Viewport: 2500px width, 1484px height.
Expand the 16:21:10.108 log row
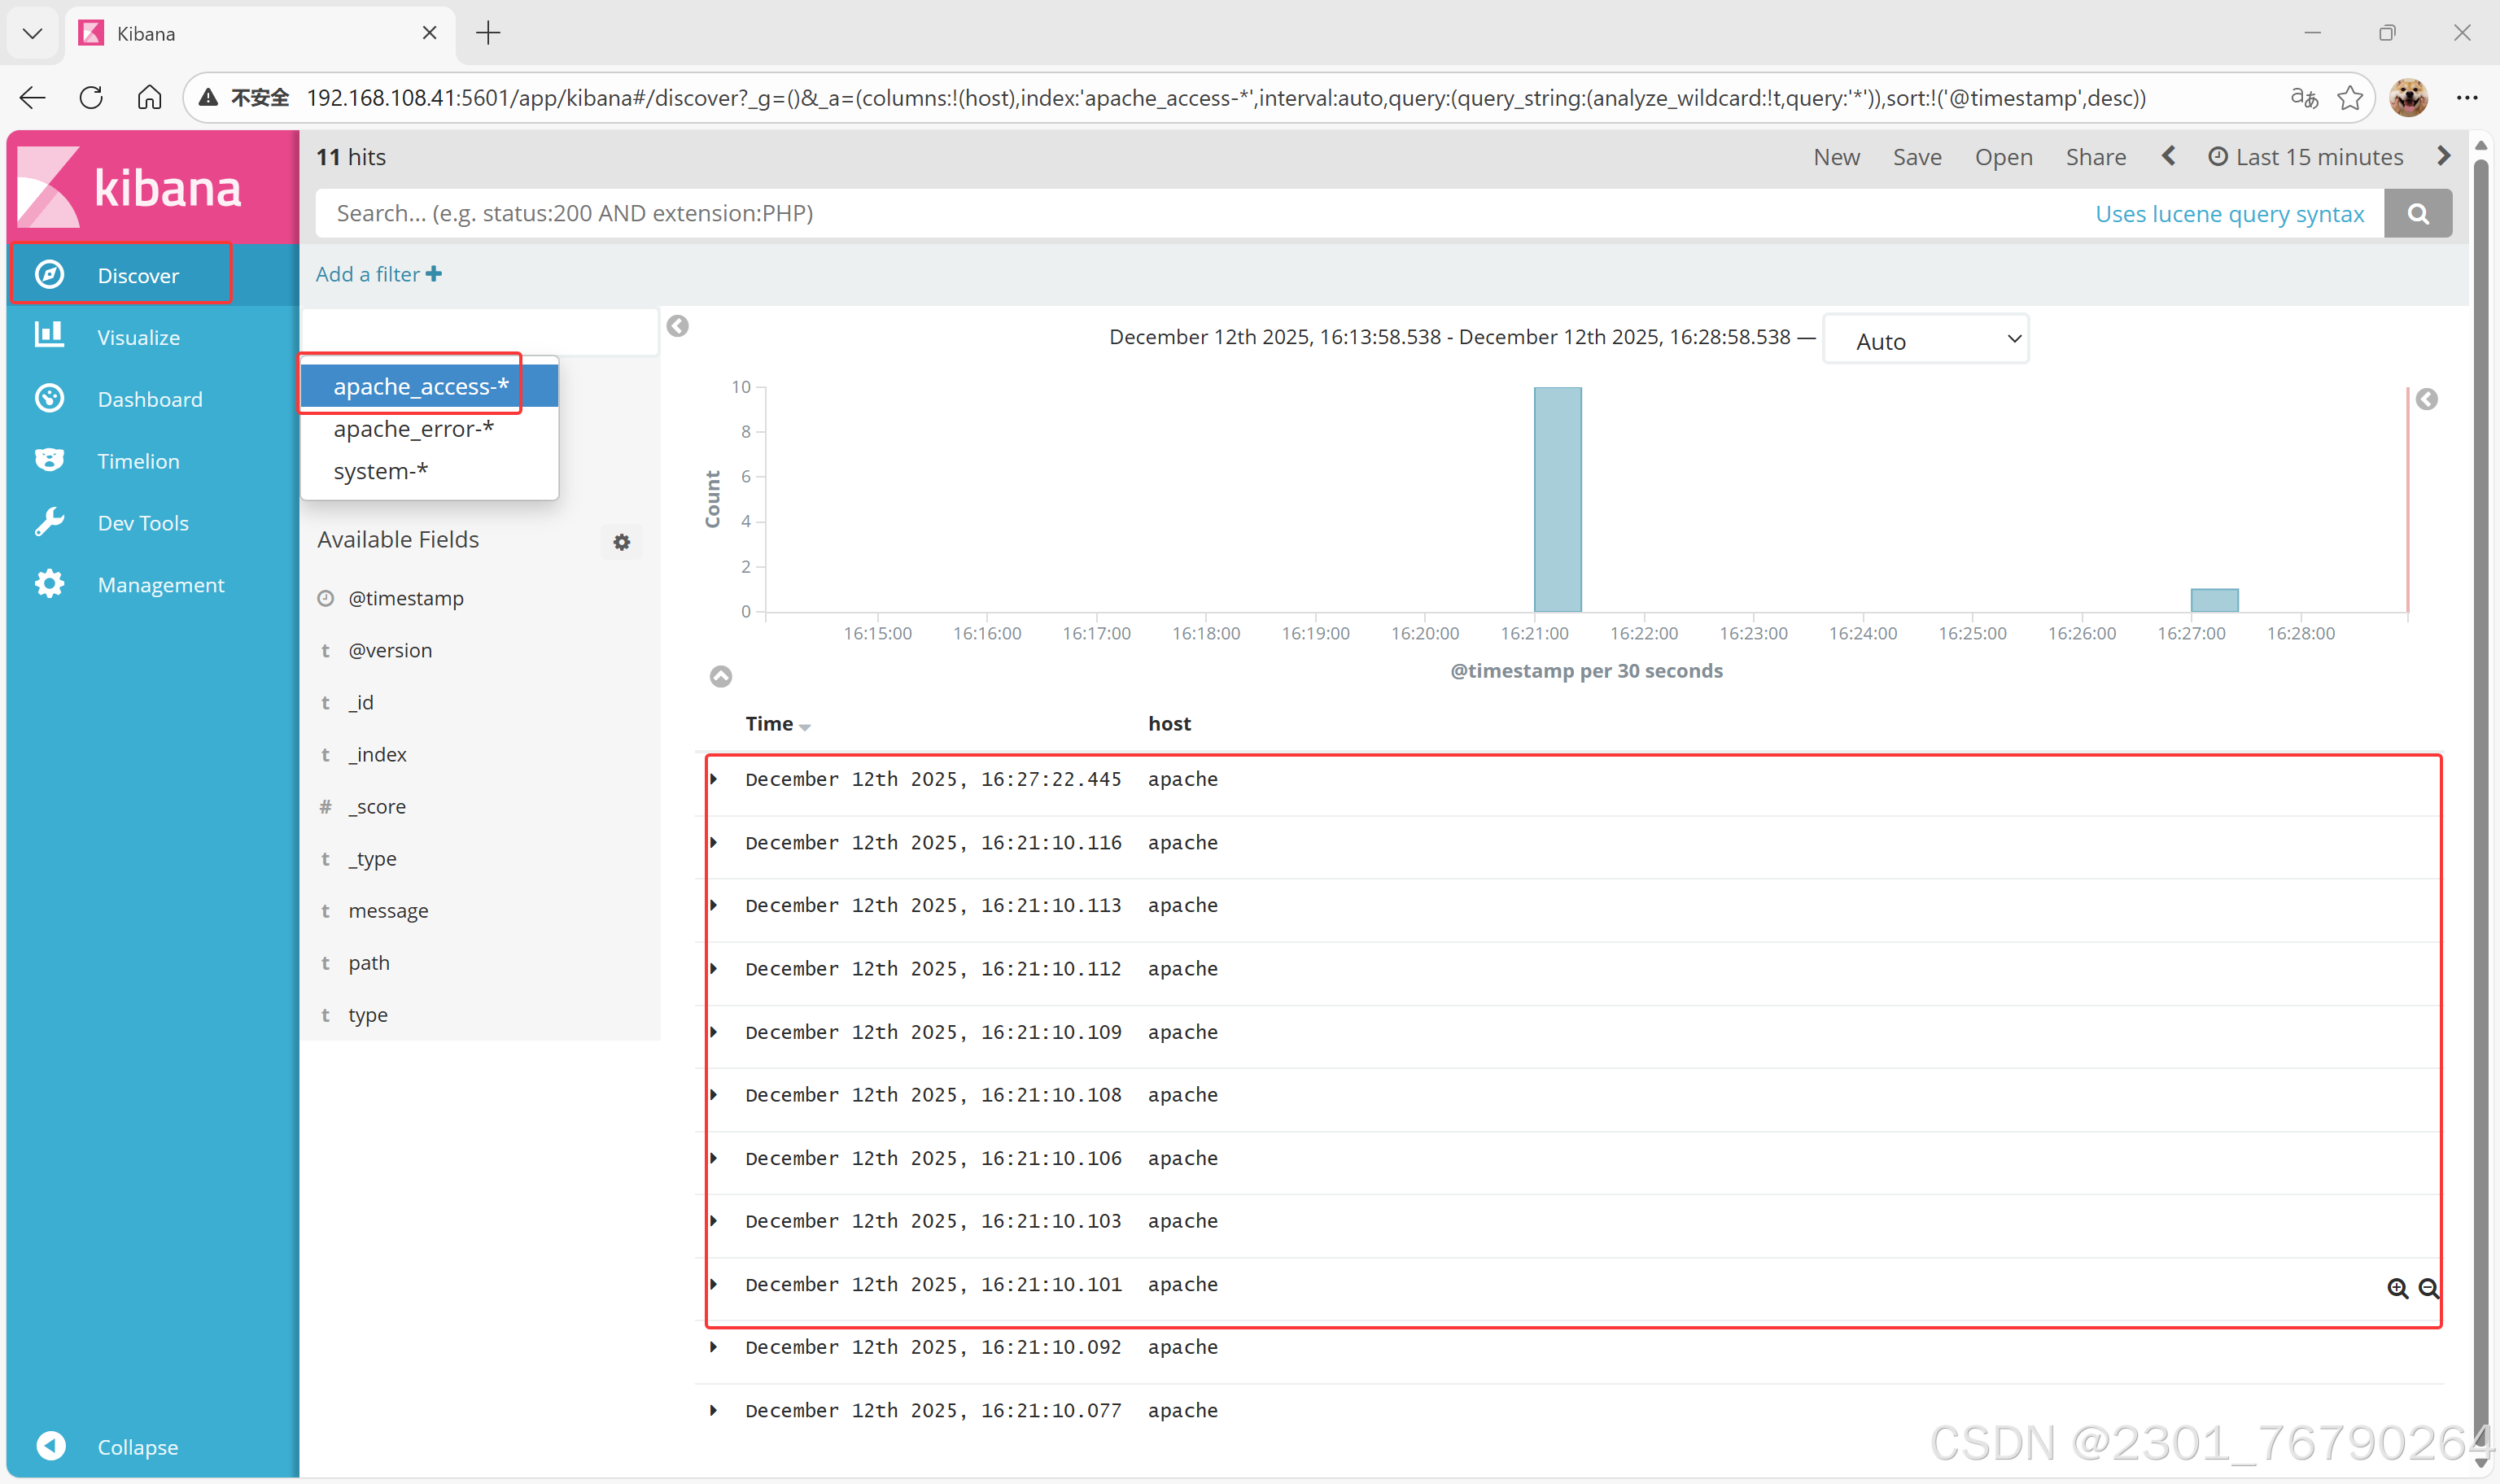click(x=713, y=1094)
